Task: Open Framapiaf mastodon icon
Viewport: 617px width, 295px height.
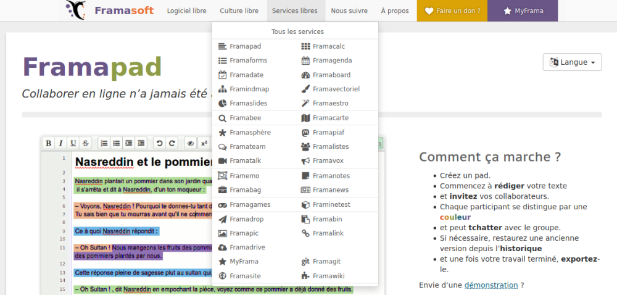Action: click(x=306, y=133)
